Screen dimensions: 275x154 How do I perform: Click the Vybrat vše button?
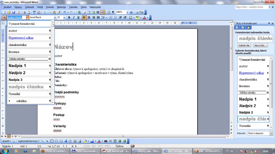pos(244,45)
